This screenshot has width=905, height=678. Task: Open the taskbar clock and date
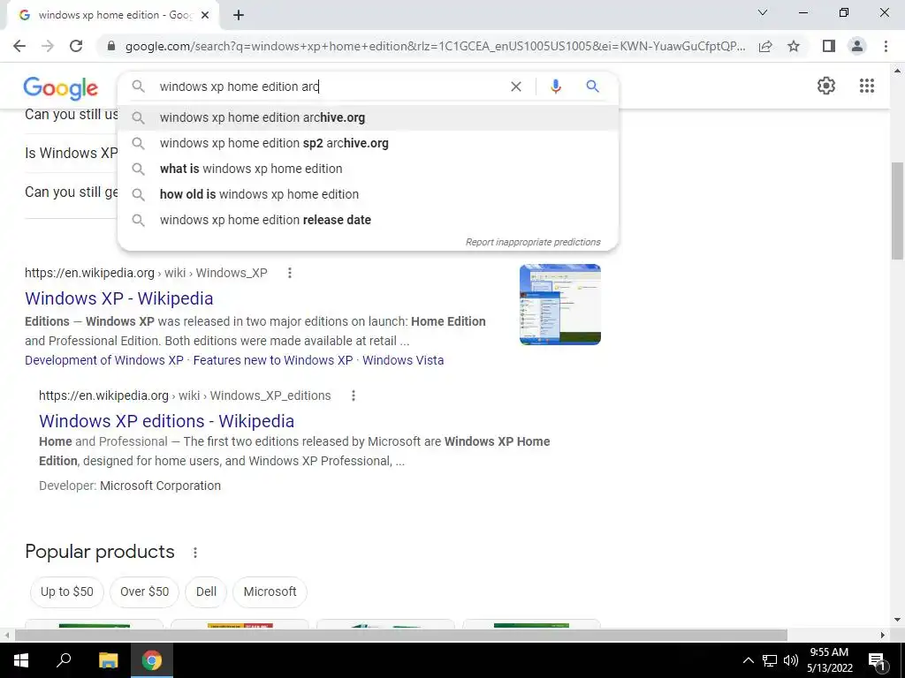(x=829, y=660)
